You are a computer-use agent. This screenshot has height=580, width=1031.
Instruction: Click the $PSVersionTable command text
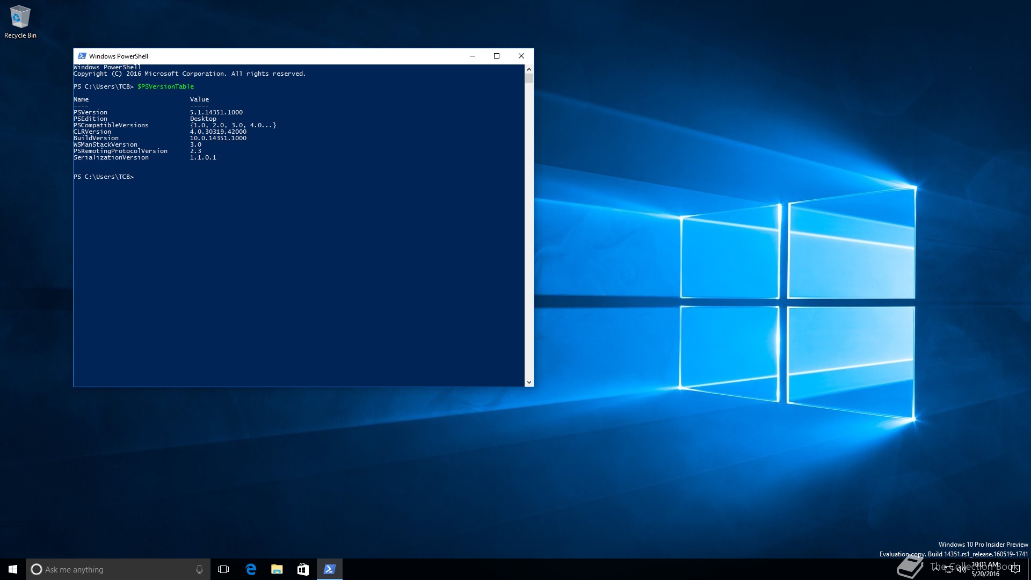(165, 86)
